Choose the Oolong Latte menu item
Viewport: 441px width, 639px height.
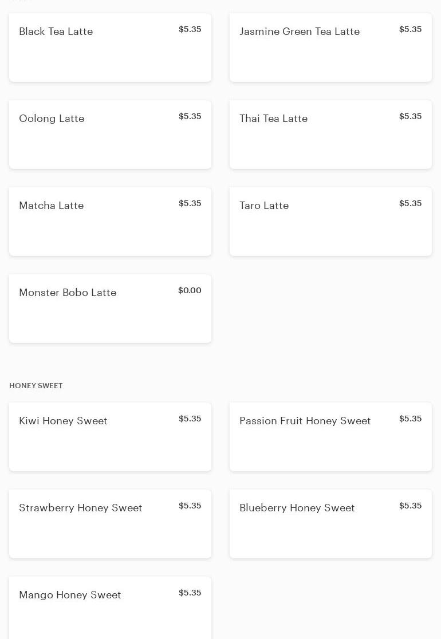pyautogui.click(x=110, y=135)
